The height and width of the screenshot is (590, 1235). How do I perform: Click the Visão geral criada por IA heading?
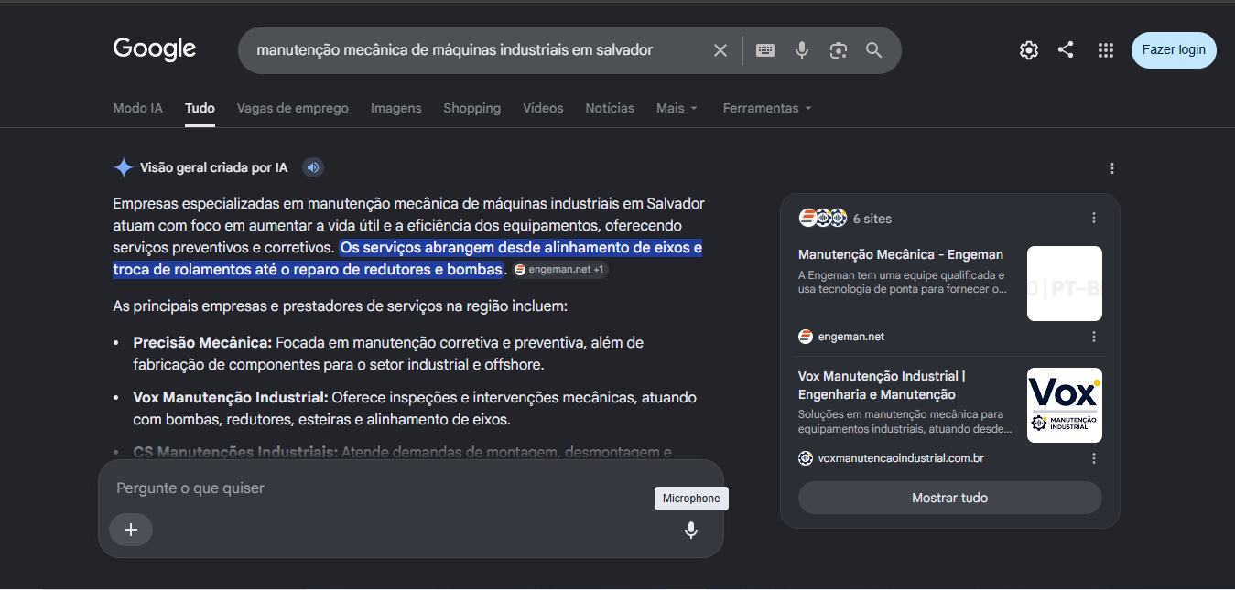(214, 167)
